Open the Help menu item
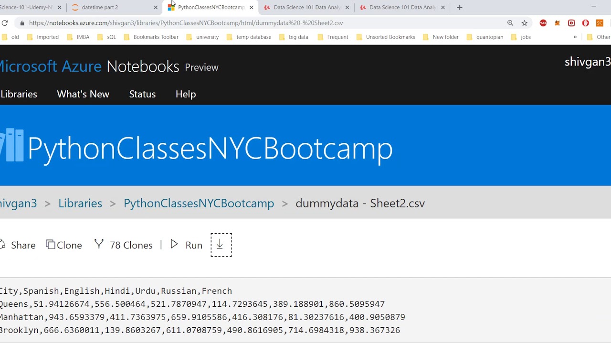 [186, 94]
